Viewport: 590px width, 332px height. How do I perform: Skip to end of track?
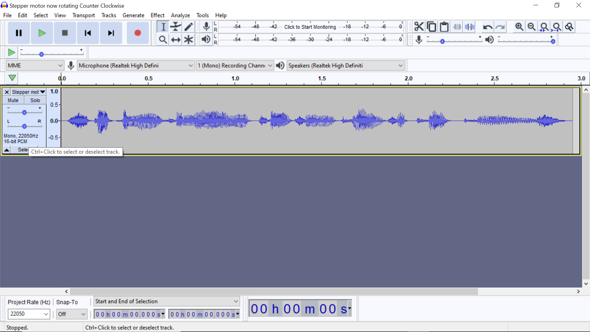(111, 33)
